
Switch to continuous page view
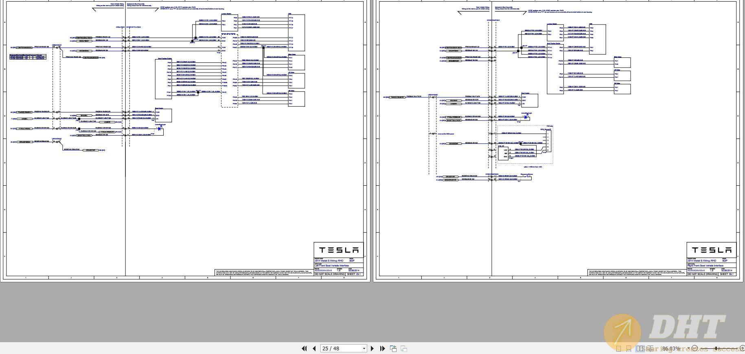click(629, 349)
